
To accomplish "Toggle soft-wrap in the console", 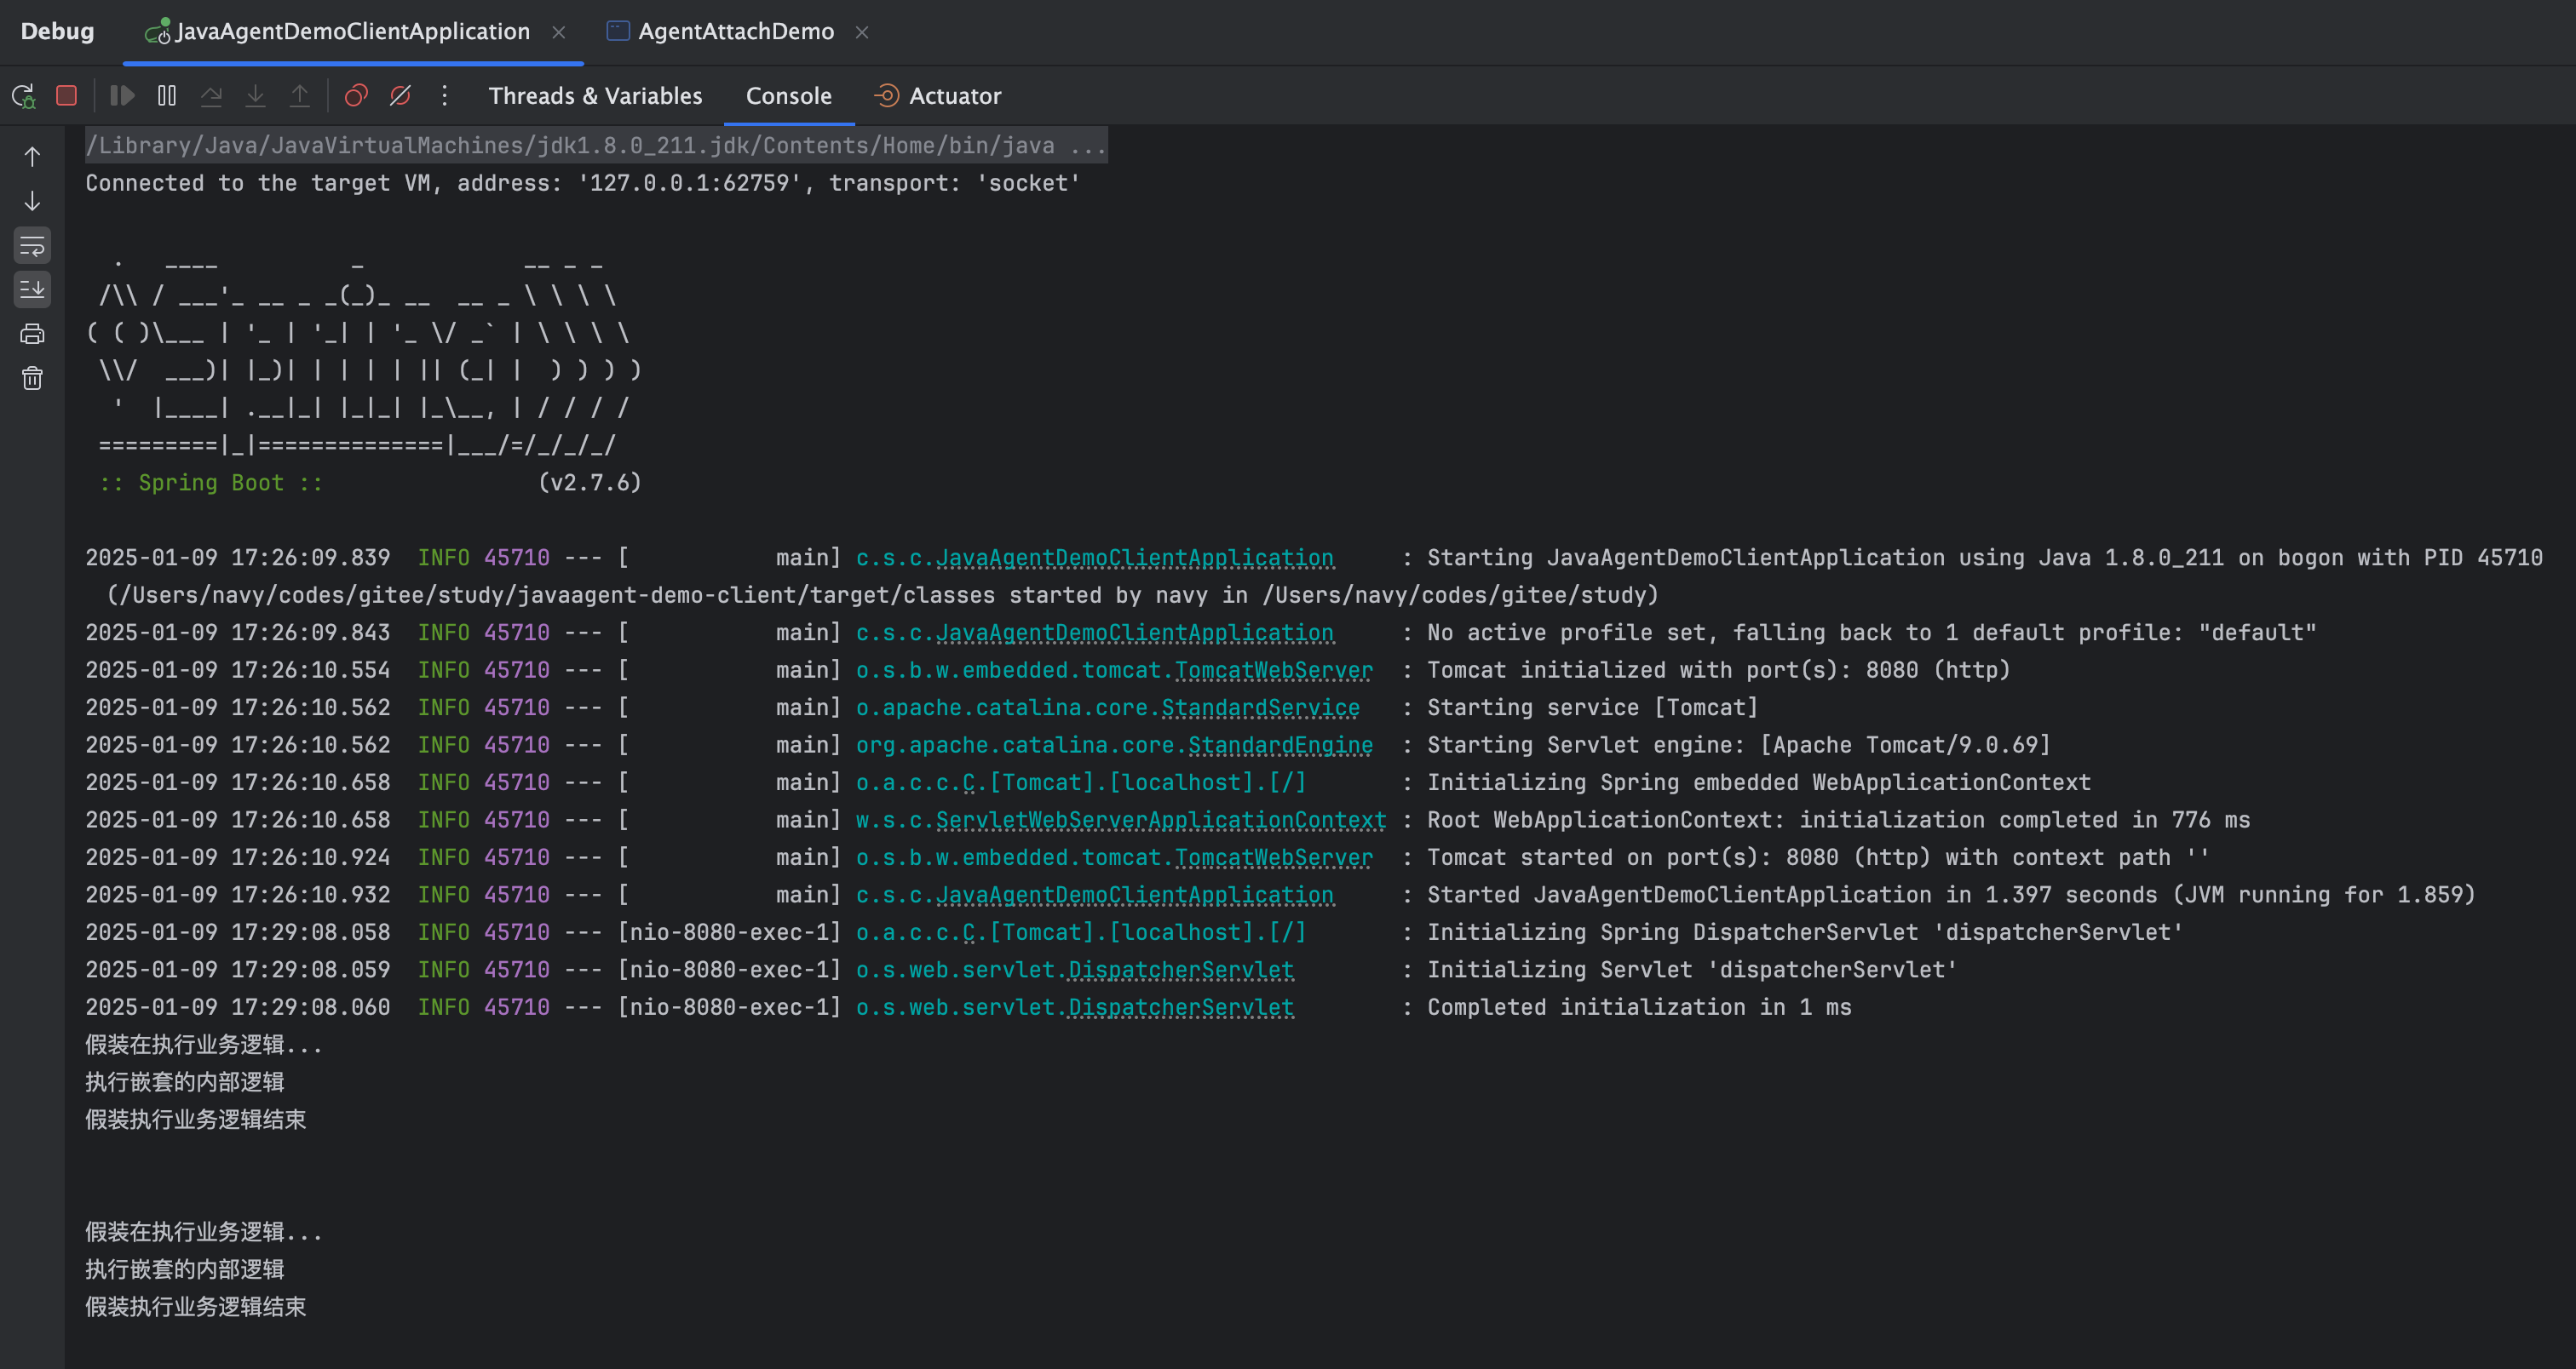I will [32, 246].
